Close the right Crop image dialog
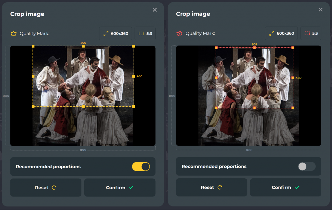The width and height of the screenshot is (332, 210). tap(321, 10)
